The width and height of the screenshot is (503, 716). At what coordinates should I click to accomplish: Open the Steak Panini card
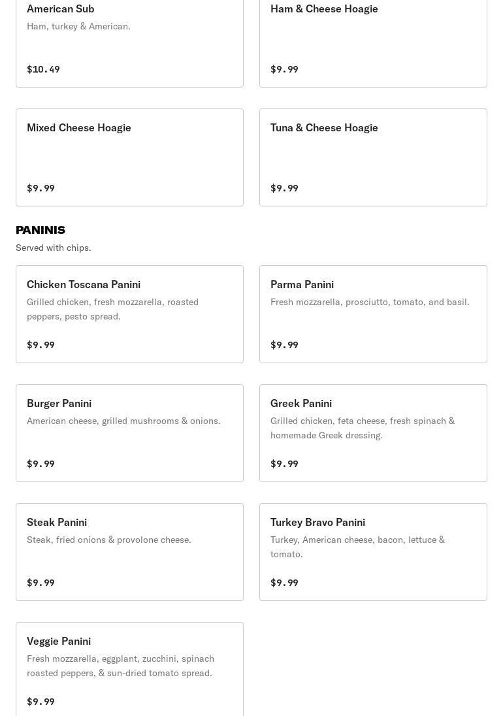(129, 552)
